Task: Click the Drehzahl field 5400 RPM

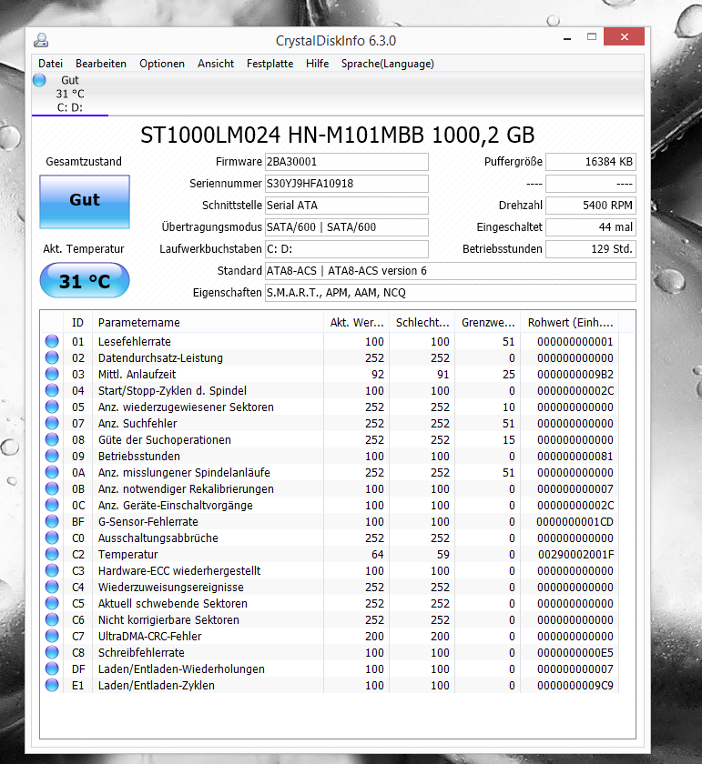Action: point(591,206)
